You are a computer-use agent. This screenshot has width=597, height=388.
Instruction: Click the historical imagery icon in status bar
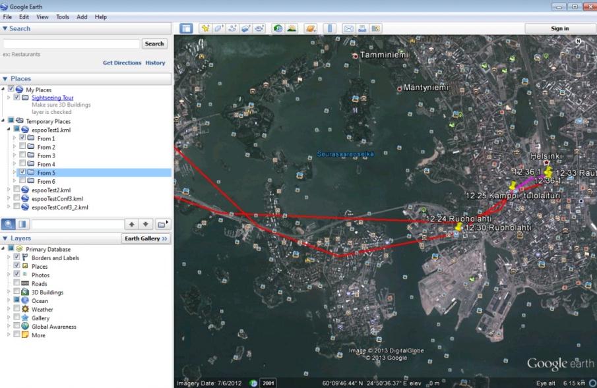tap(253, 383)
